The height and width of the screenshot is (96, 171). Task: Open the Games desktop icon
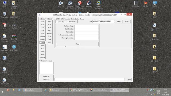tap(145, 4)
